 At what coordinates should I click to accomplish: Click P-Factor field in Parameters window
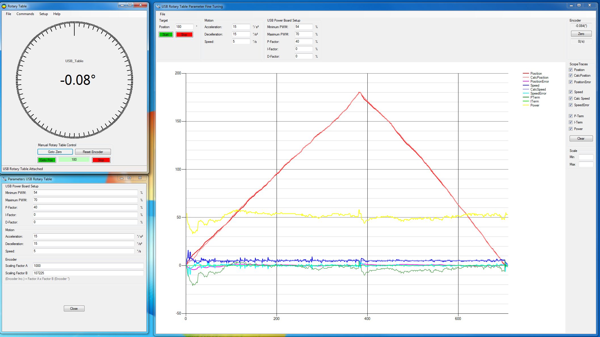coord(85,207)
